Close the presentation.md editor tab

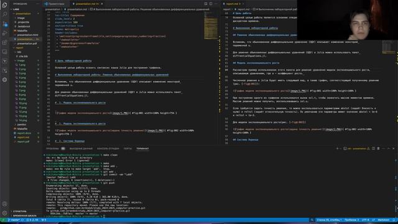point(102,4)
